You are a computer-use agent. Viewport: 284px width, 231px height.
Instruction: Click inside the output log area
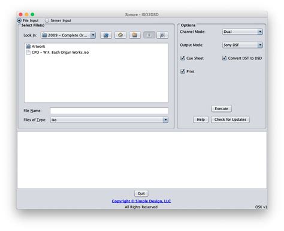click(142, 160)
